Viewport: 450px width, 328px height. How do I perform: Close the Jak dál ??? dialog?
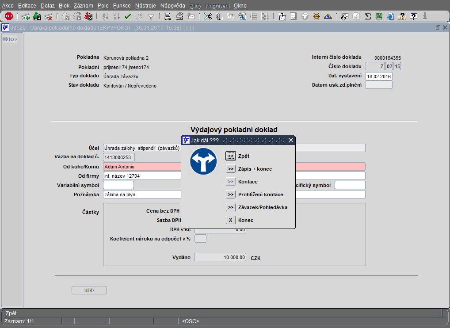click(290, 140)
